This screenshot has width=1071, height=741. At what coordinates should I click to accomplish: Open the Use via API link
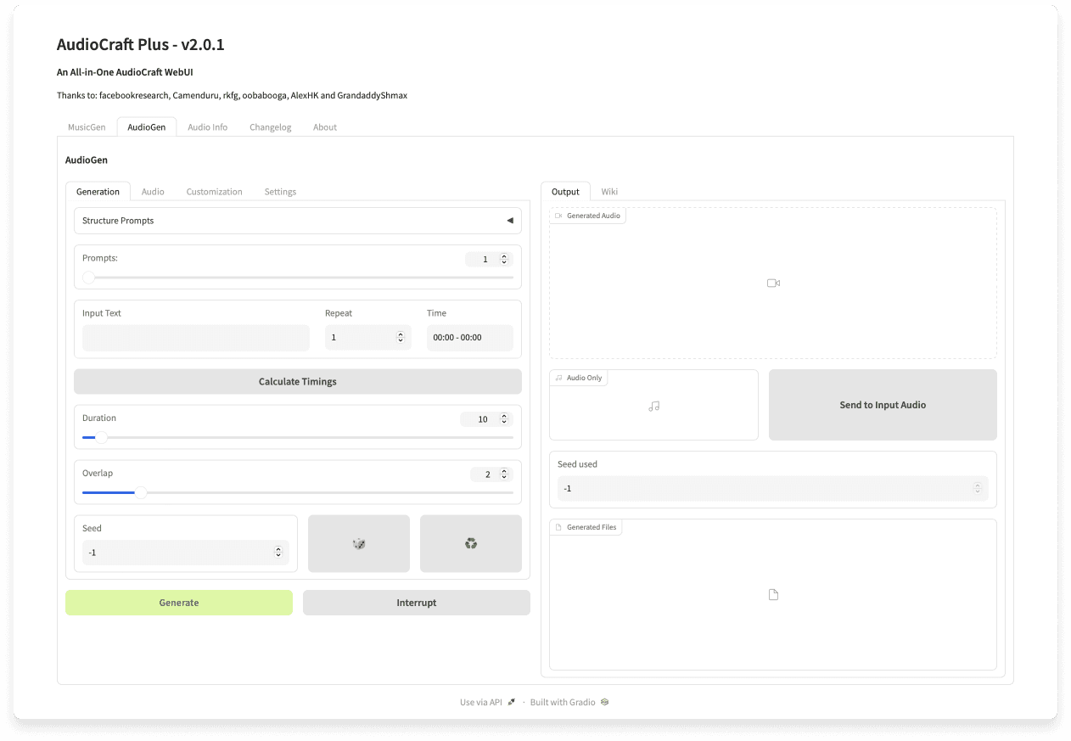[487, 702]
